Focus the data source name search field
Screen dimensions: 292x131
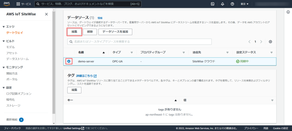tap(139, 42)
